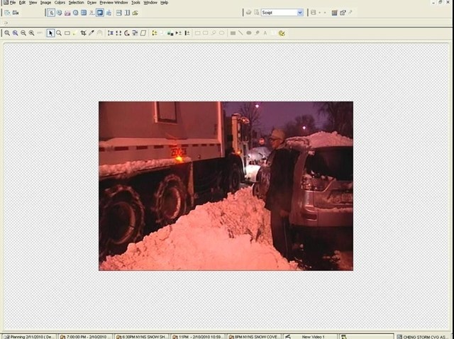Click the first document icon at toolbar start
This screenshot has width=454, height=339.
point(7,13)
